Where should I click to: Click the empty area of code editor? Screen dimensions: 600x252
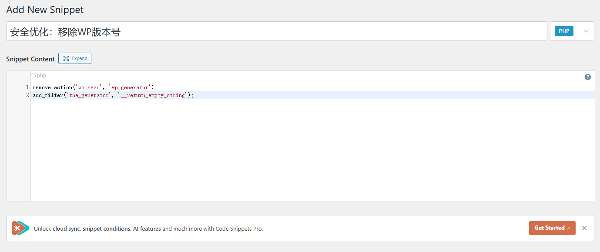[305, 152]
